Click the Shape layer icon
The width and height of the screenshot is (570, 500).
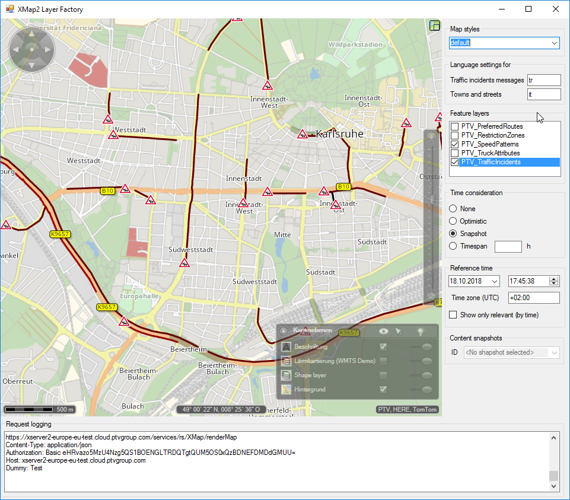[286, 375]
